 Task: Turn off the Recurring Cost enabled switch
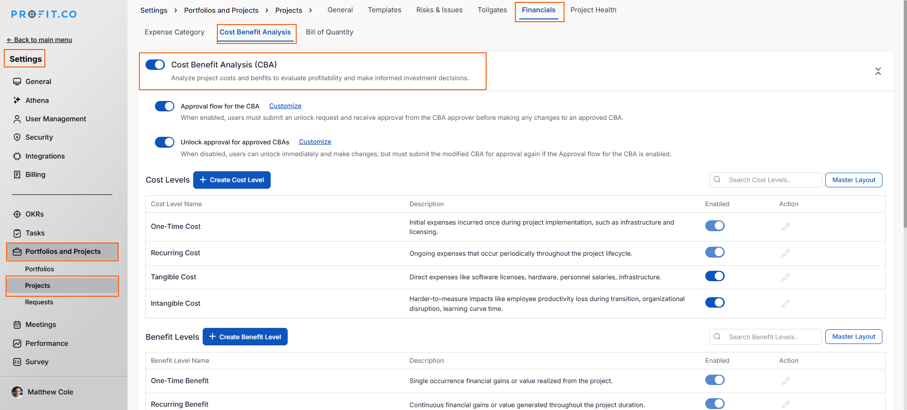coord(714,252)
